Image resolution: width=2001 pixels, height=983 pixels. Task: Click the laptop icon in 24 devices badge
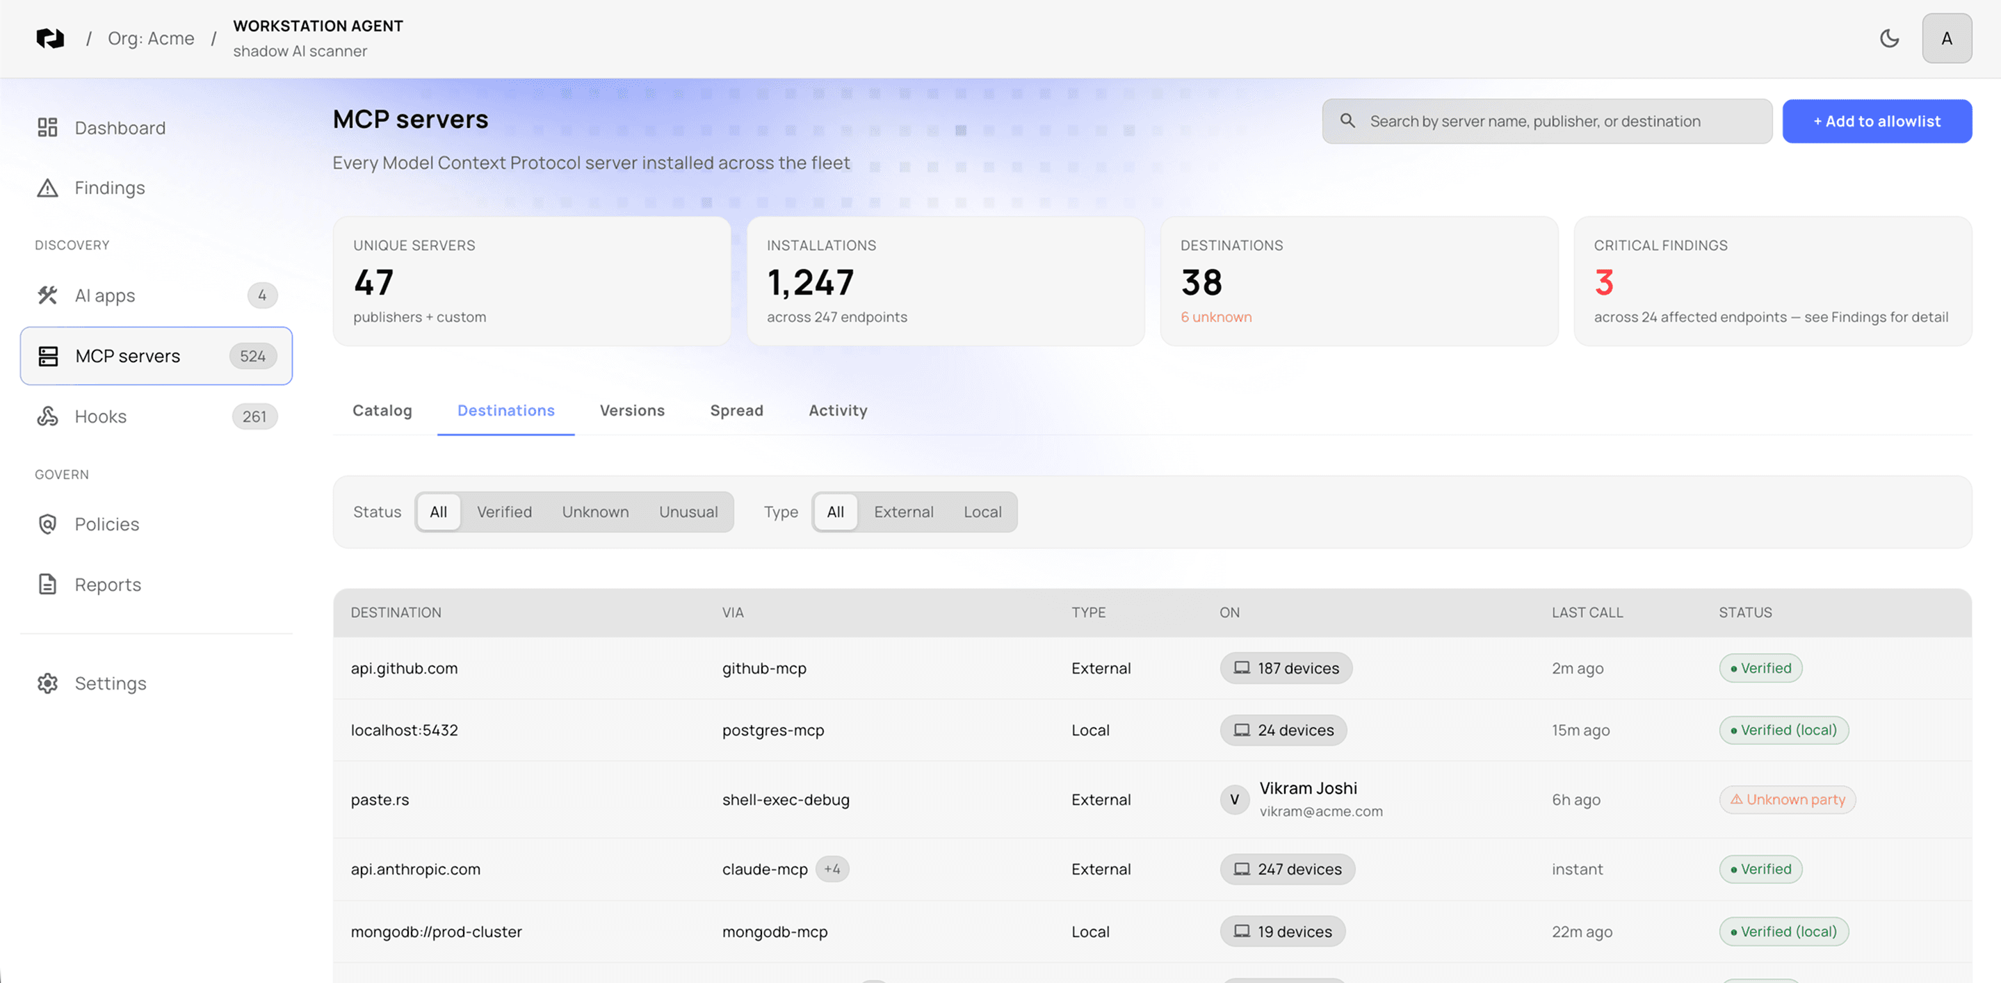tap(1242, 730)
